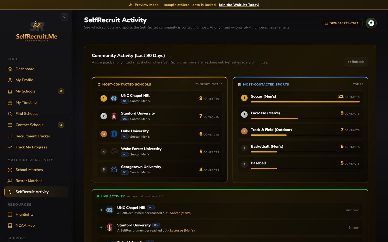This screenshot has width=388, height=242.
Task: Select the Duke University school row
Action: 160,134
